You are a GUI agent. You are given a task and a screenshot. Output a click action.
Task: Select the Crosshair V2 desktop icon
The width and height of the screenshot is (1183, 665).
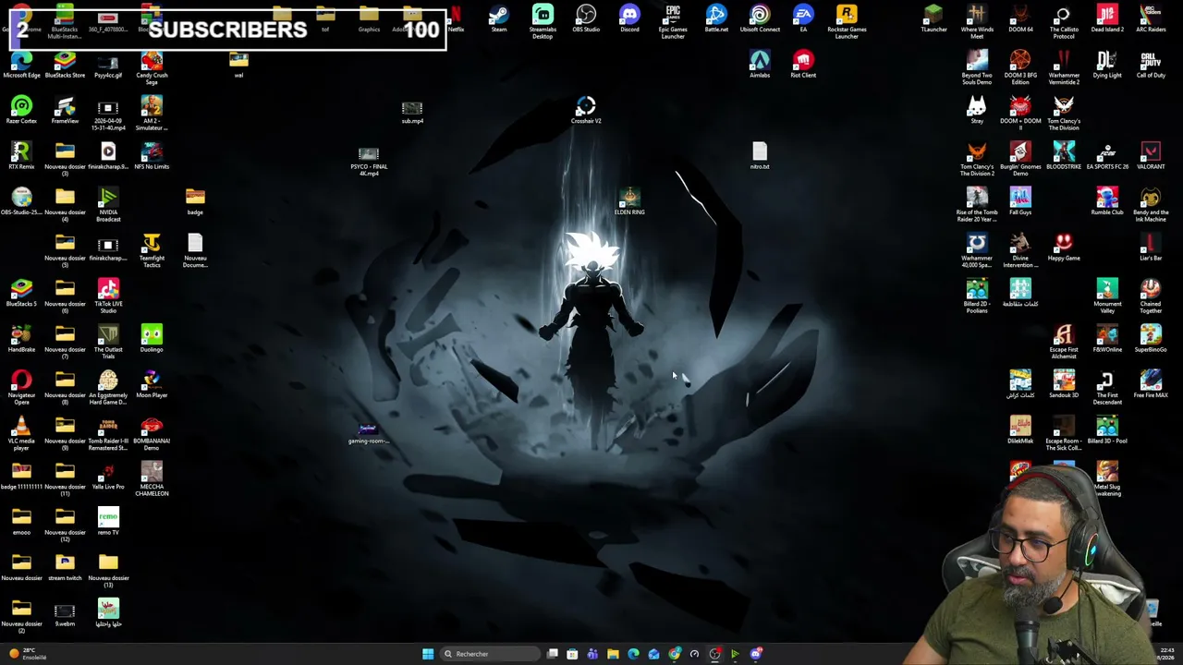(586, 111)
